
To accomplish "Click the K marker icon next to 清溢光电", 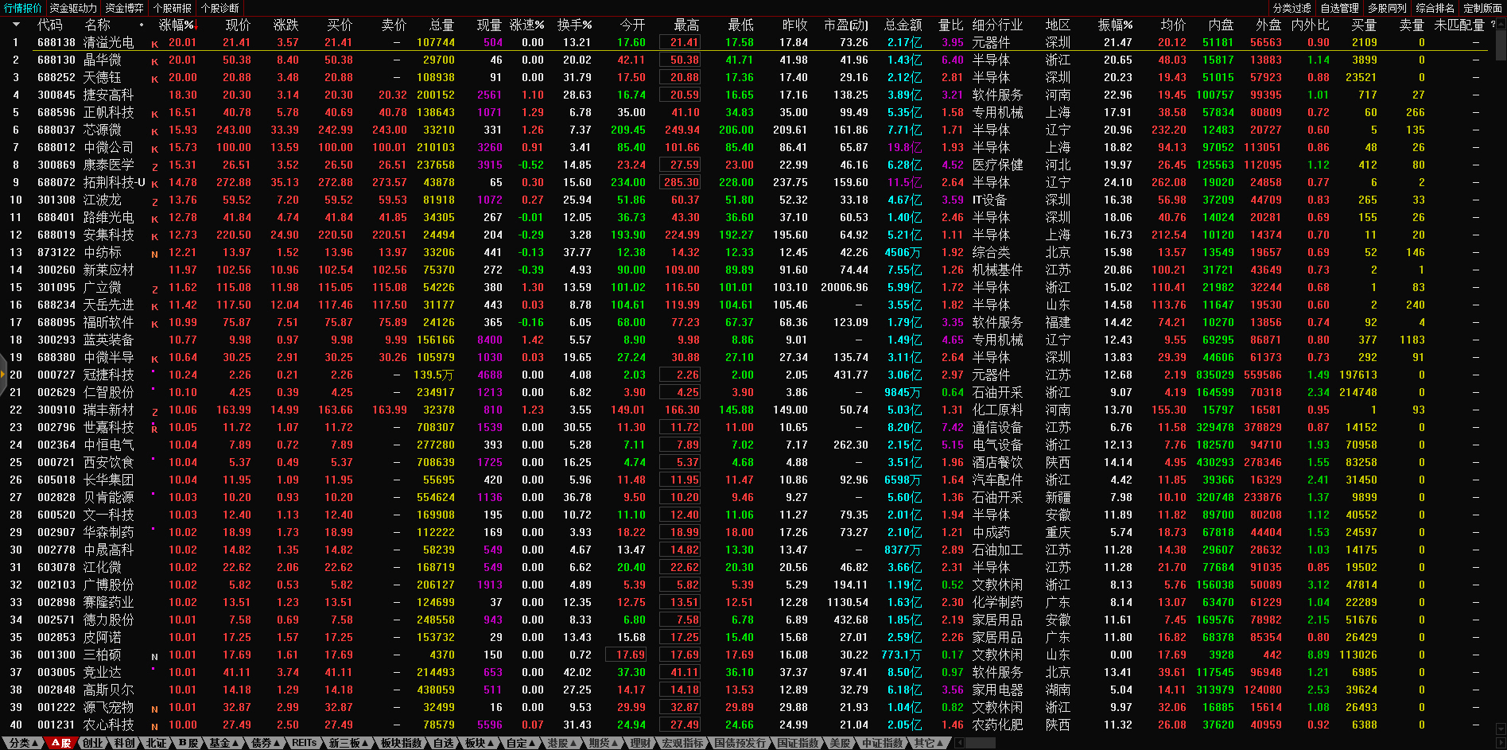I will tap(154, 44).
